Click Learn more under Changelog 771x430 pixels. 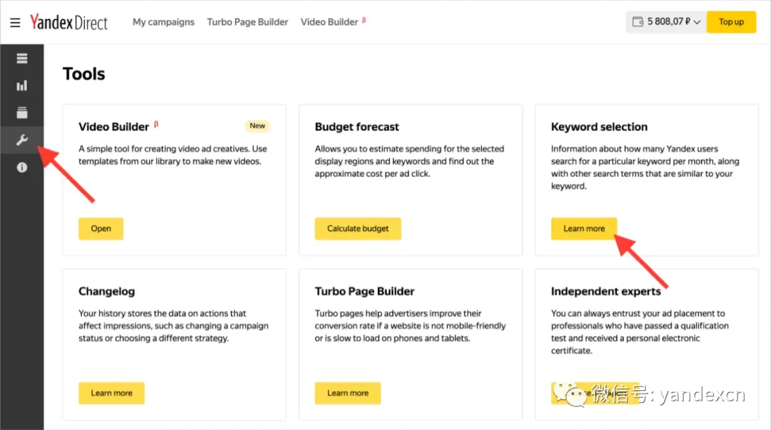[111, 393]
